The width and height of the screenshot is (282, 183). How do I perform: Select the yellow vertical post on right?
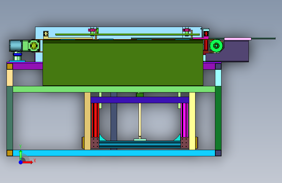[192, 121]
